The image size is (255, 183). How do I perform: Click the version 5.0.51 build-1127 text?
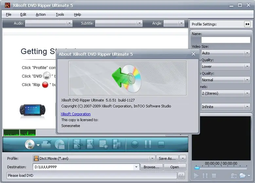point(120,100)
